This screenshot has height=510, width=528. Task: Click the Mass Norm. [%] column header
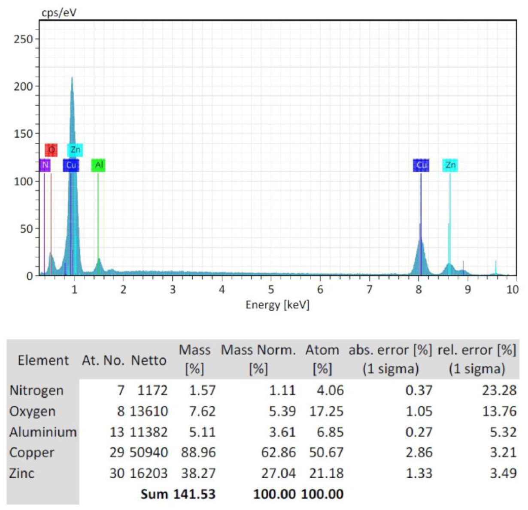[x=258, y=359]
